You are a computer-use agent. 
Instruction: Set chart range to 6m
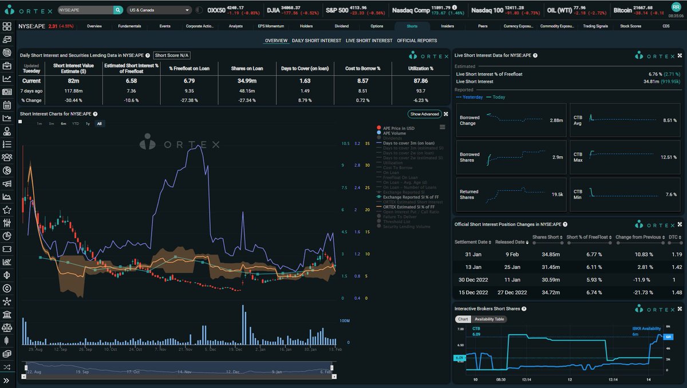pyautogui.click(x=63, y=124)
